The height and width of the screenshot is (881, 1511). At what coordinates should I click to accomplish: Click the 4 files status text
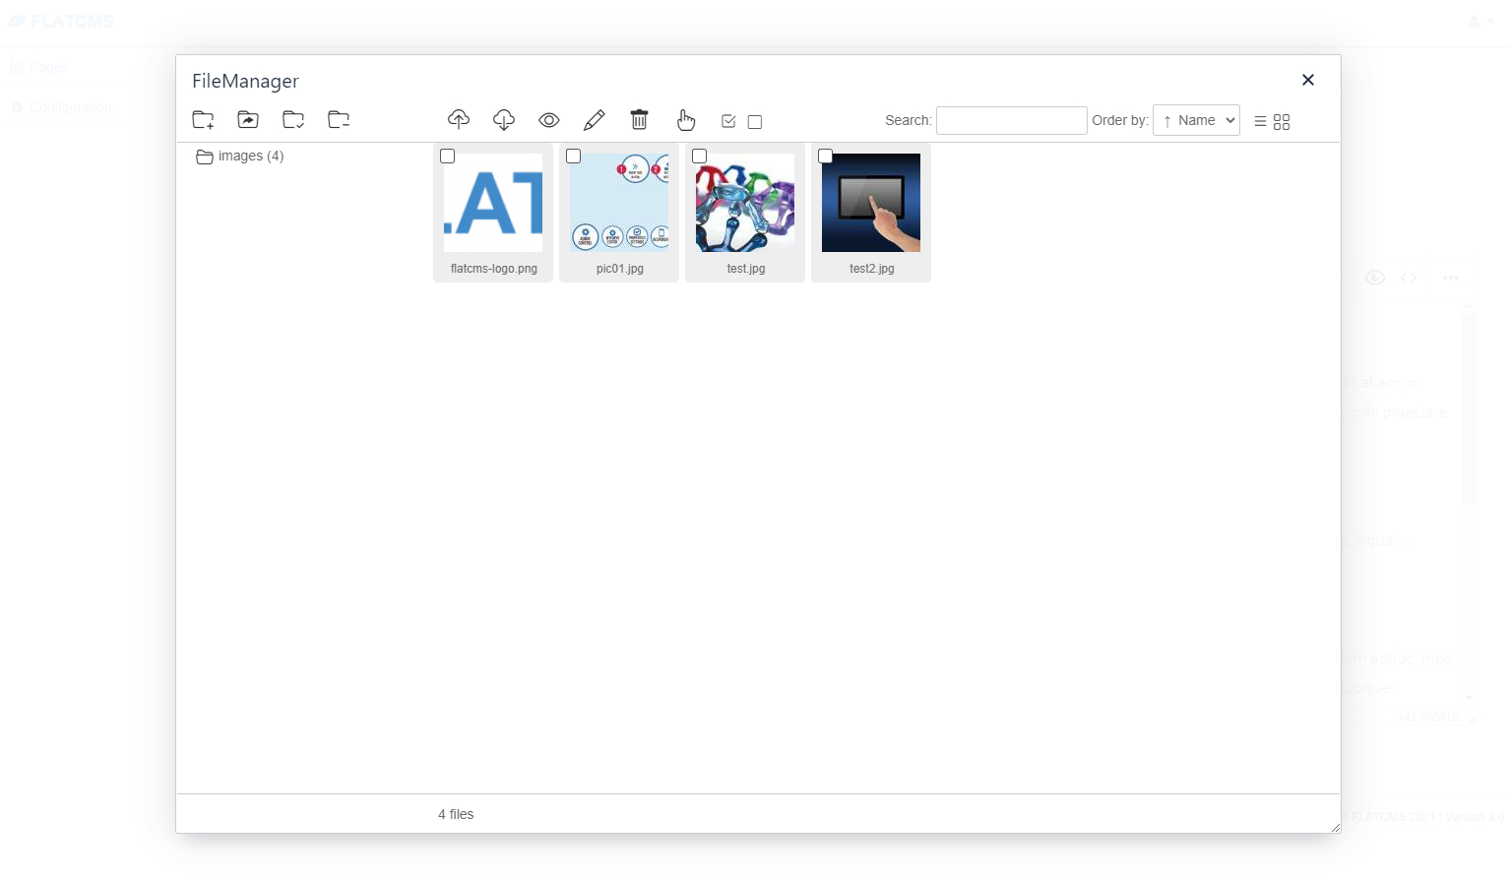pos(456,814)
